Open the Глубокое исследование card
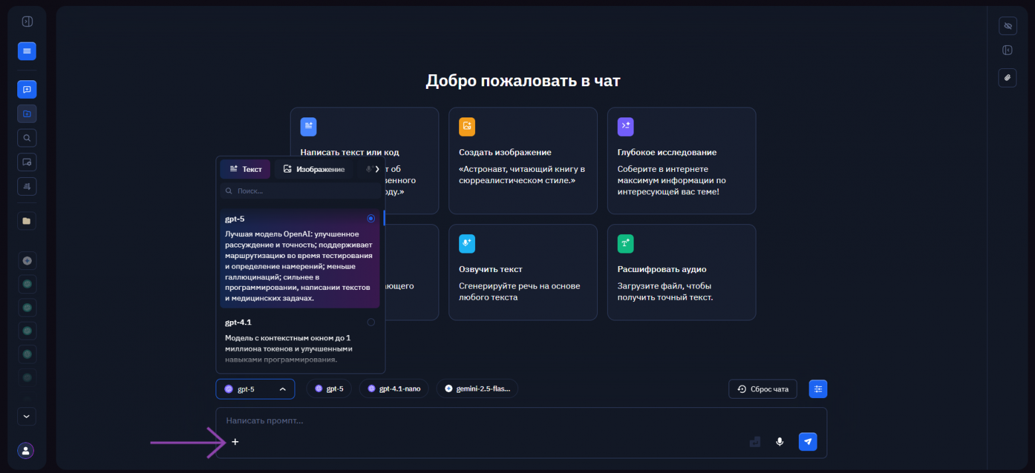The height and width of the screenshot is (473, 1035). [681, 161]
